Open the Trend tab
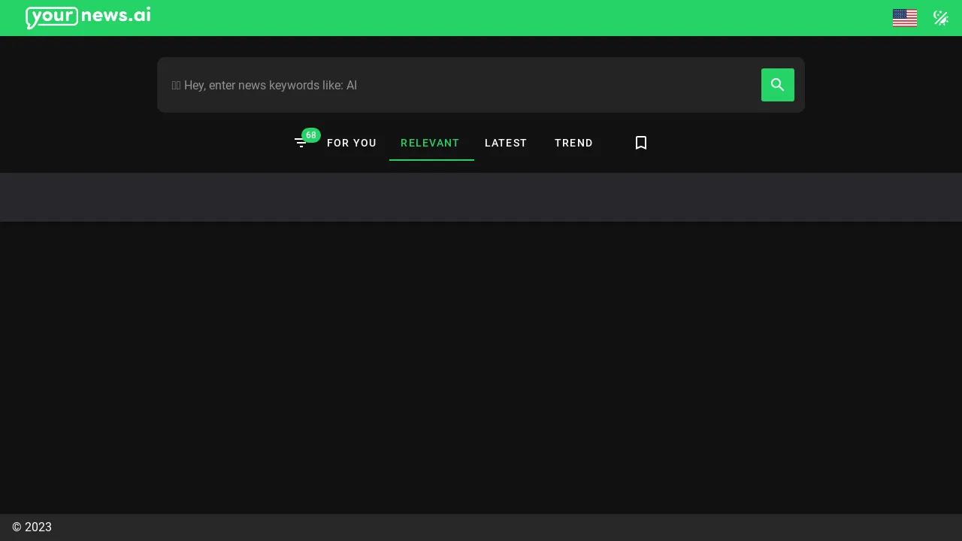The width and height of the screenshot is (962, 541). pos(573,143)
